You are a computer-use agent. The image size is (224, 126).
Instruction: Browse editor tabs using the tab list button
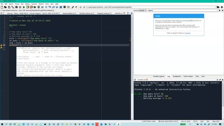point(1,13)
